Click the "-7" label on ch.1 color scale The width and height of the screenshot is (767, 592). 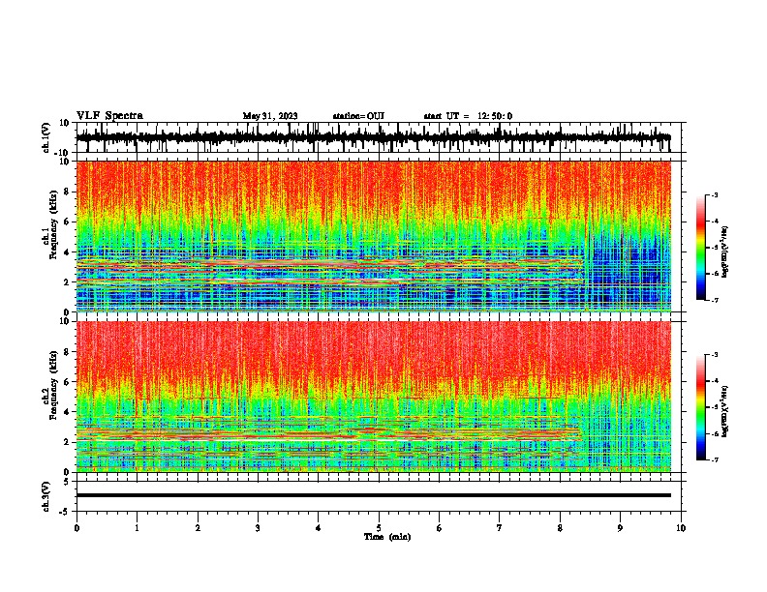pos(715,300)
